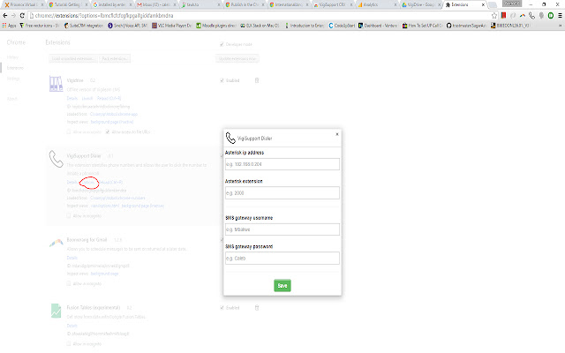Toggle Allow in incognito for VigiSupport Dialer

click(69, 215)
